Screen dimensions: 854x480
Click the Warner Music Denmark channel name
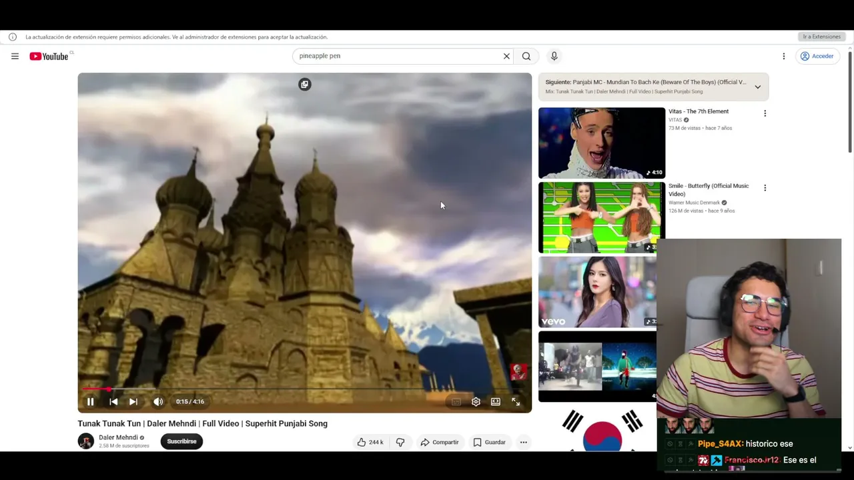(x=694, y=203)
